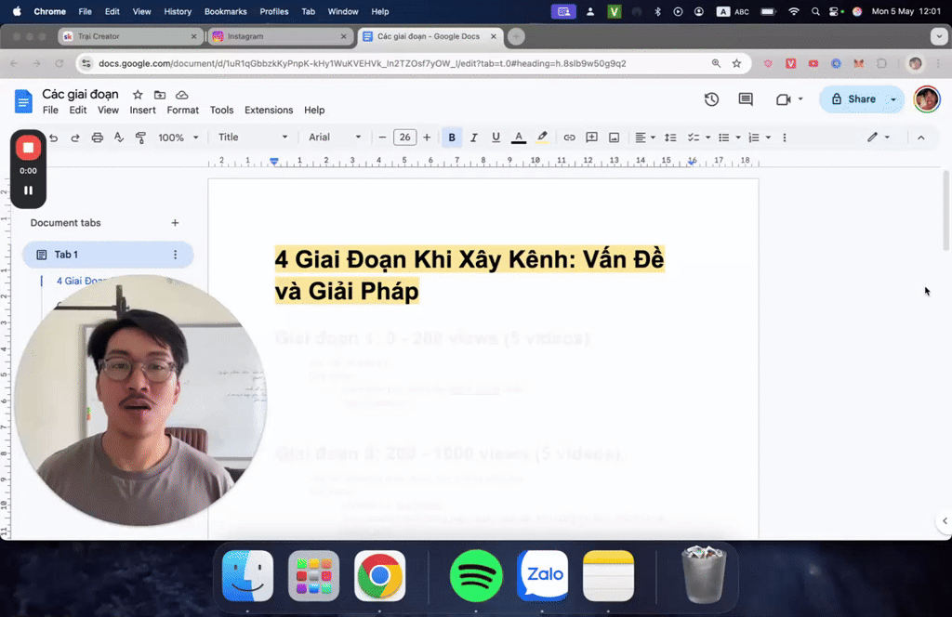Open the Editing mode pencil dropdown
952x617 pixels.
click(x=878, y=138)
